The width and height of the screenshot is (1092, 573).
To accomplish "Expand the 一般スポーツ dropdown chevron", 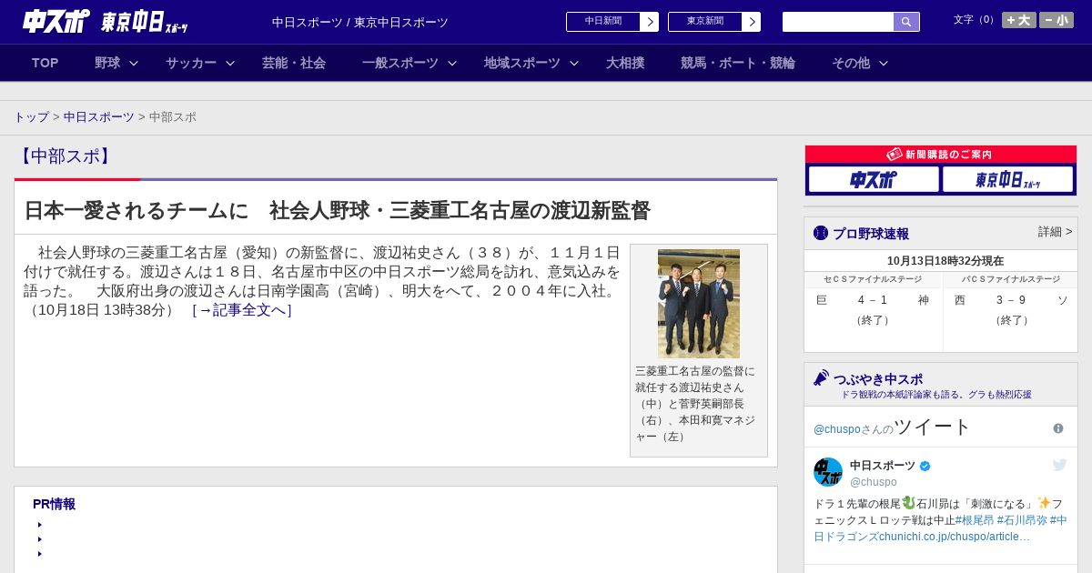I will (x=452, y=63).
